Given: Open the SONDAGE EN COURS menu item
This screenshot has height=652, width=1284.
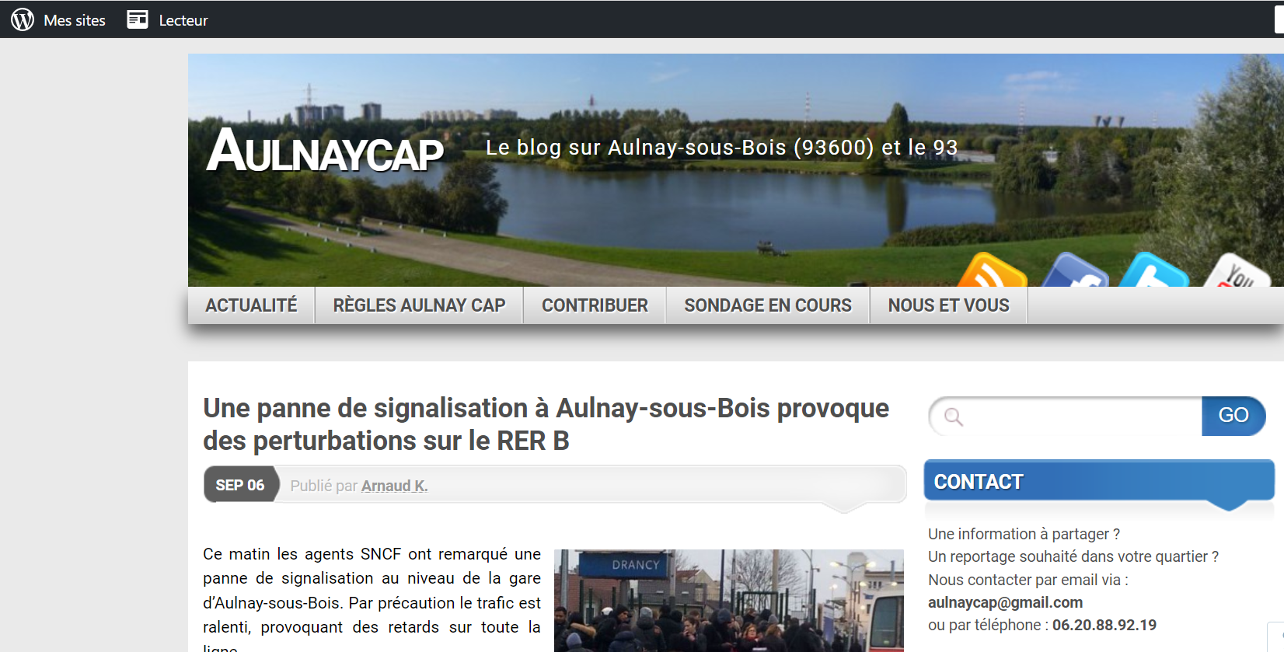Looking at the screenshot, I should (x=768, y=305).
